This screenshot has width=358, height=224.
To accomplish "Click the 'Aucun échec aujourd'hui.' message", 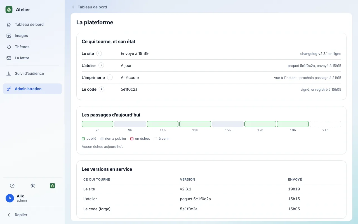I will pos(102,146).
